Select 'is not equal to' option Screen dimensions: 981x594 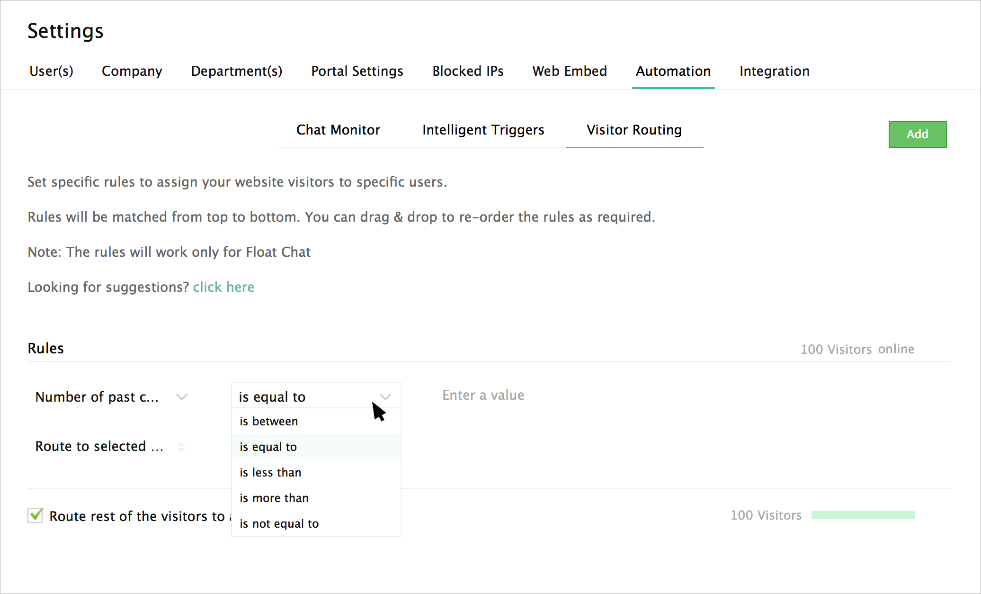click(x=279, y=524)
